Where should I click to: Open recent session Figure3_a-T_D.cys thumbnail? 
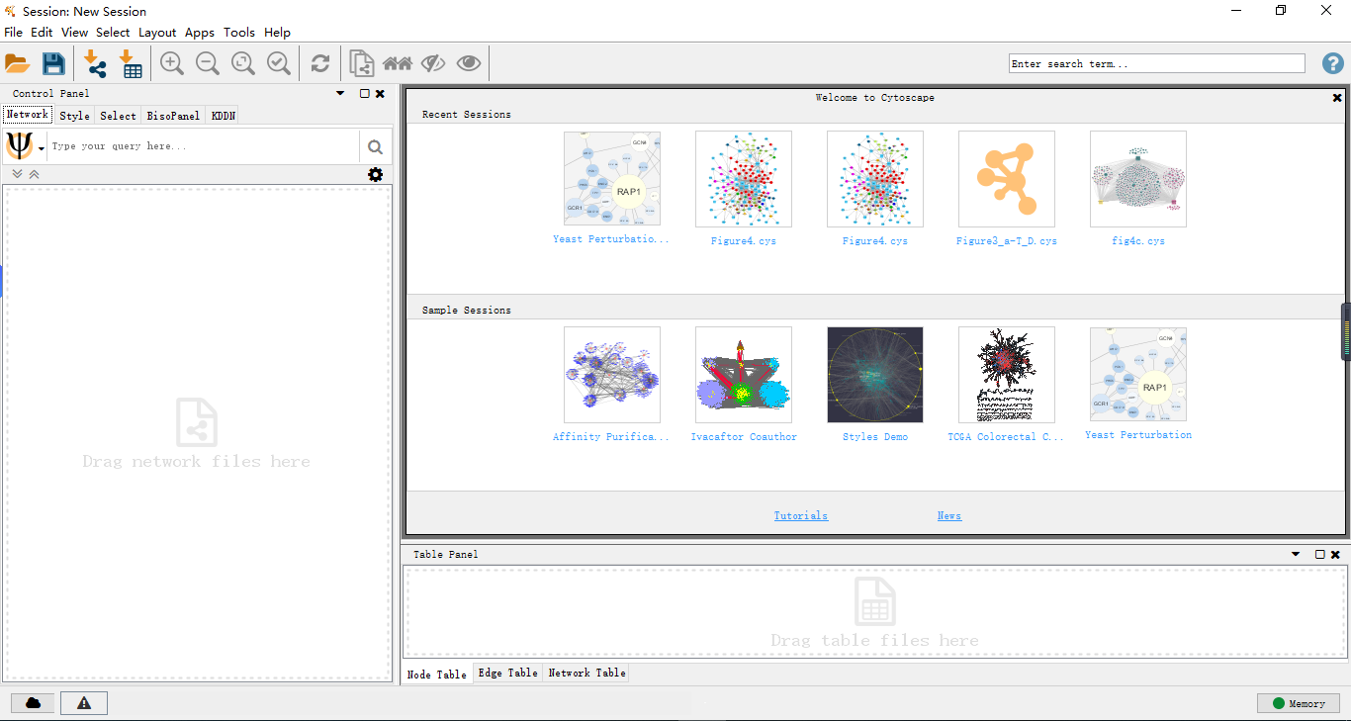[x=1007, y=179]
